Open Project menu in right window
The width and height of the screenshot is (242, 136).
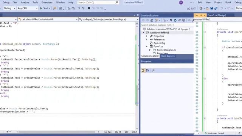click(218, 3)
